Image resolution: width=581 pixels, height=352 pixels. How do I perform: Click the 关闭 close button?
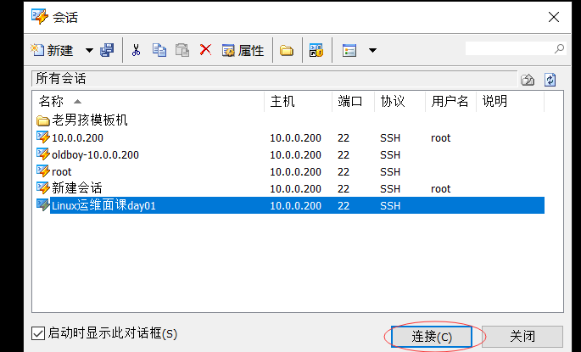tap(522, 337)
